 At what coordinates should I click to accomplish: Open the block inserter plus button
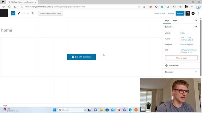click(13, 13)
